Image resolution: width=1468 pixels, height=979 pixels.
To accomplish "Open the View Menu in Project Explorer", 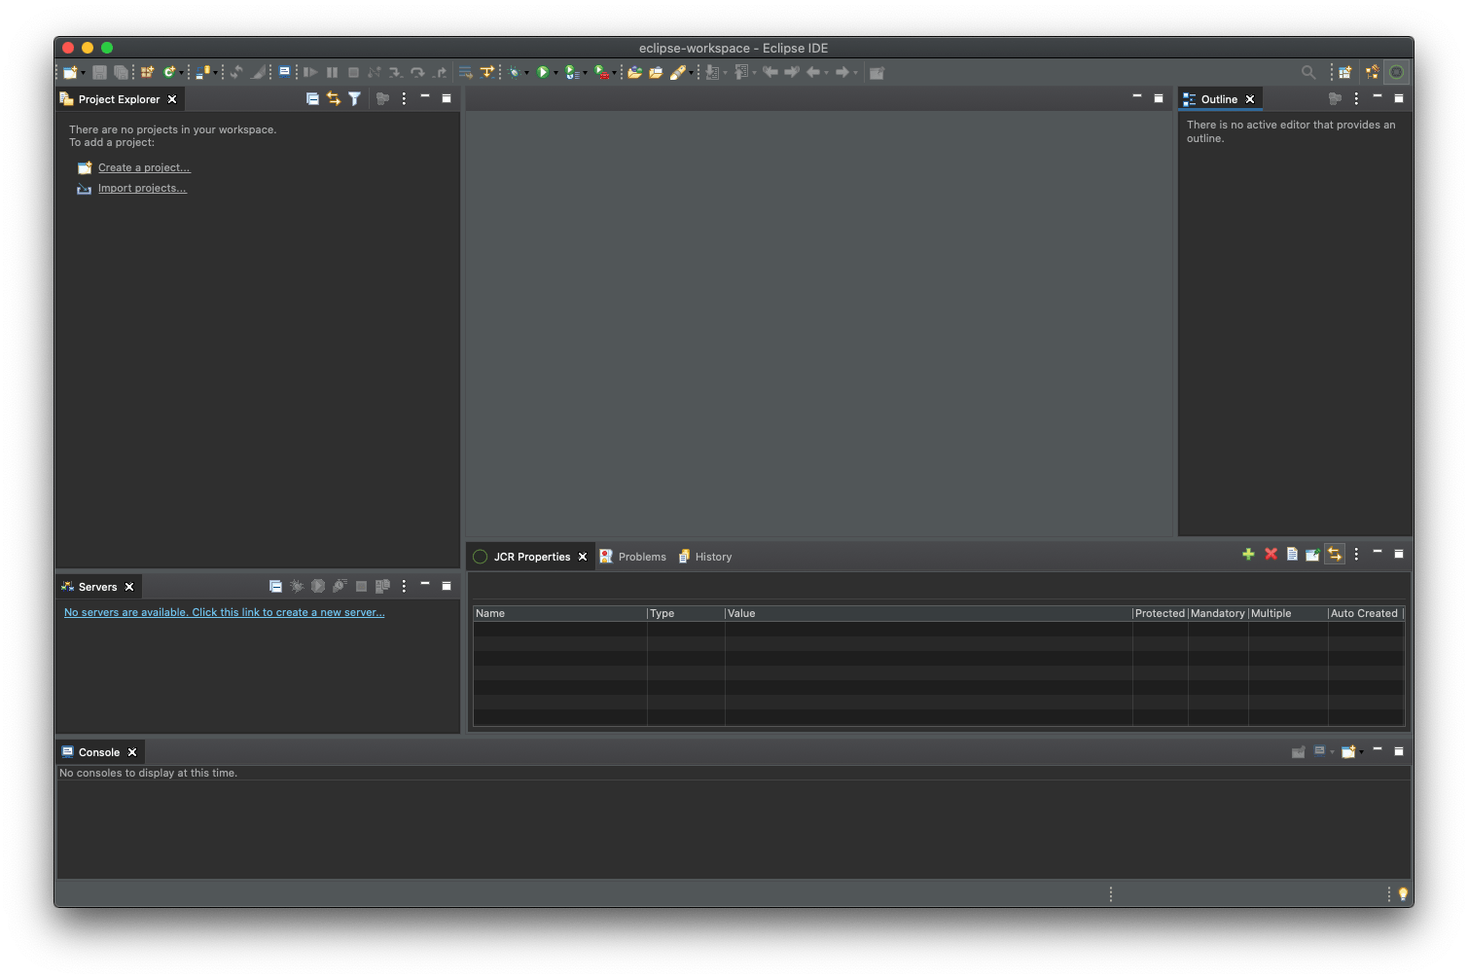I will [x=404, y=98].
